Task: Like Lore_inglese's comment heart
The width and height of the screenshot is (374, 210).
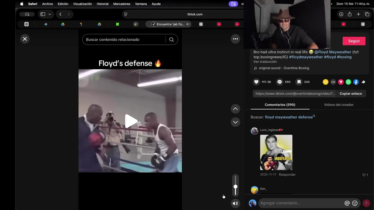Action: point(364,175)
